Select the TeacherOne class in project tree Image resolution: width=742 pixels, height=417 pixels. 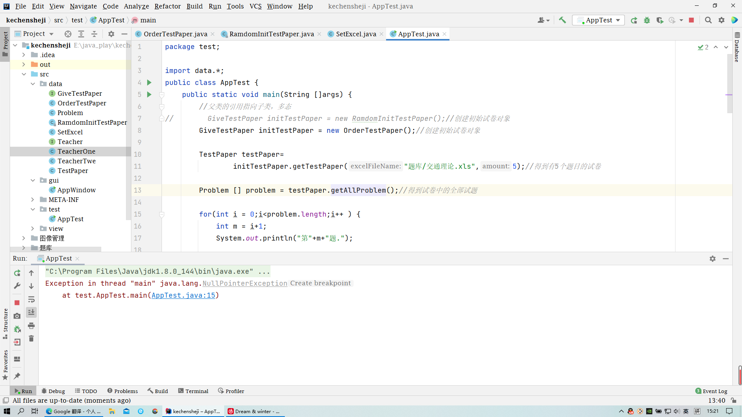point(76,151)
